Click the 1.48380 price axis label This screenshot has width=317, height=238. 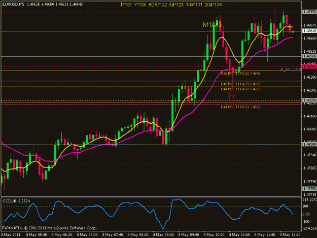click(310, 77)
